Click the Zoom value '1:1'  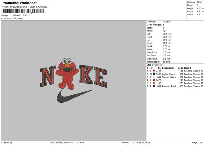tap(198, 14)
